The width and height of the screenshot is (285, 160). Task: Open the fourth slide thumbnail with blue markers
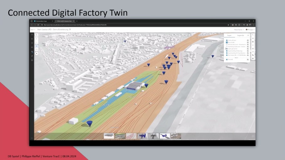pos(142,136)
